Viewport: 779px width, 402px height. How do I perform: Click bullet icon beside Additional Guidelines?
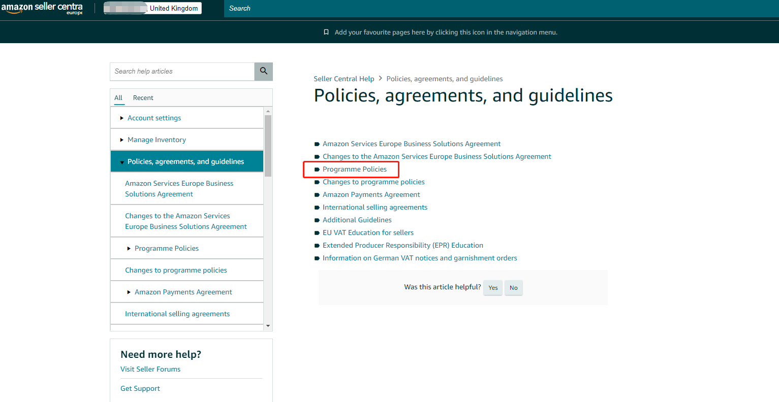317,220
